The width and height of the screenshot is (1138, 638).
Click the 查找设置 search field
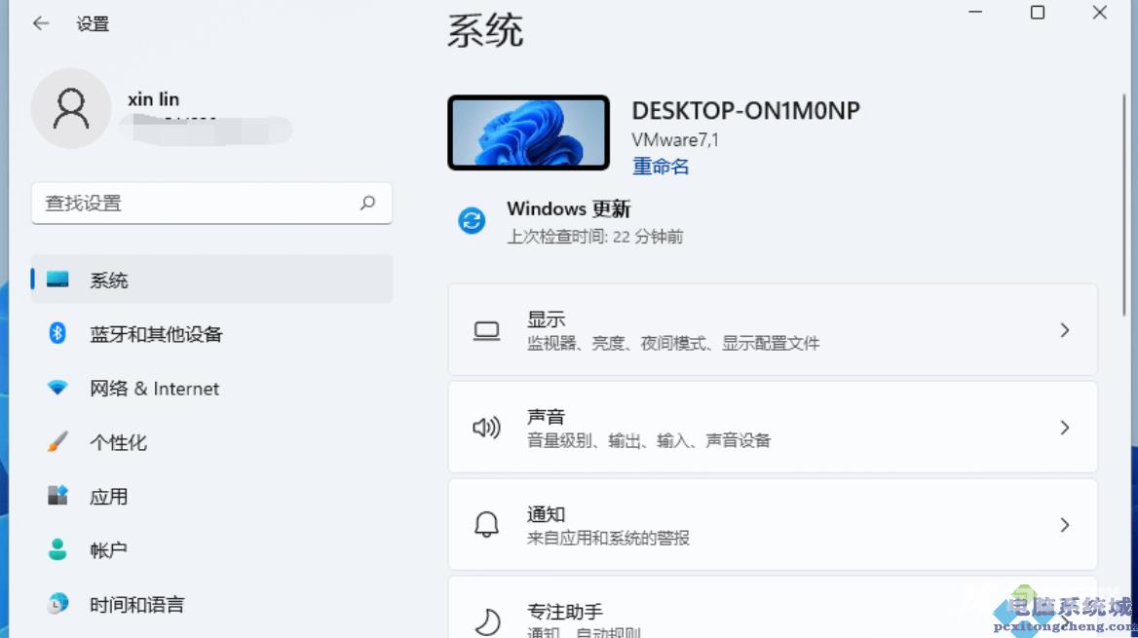212,204
